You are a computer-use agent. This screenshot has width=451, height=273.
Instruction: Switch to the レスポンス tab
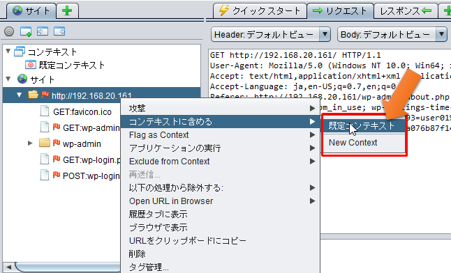406,11
